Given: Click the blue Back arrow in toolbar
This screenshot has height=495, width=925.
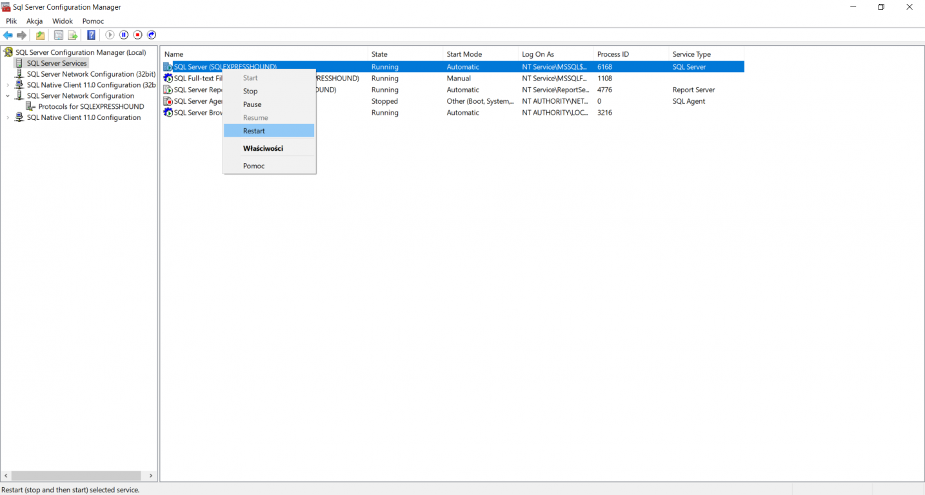Looking at the screenshot, I should click(8, 35).
